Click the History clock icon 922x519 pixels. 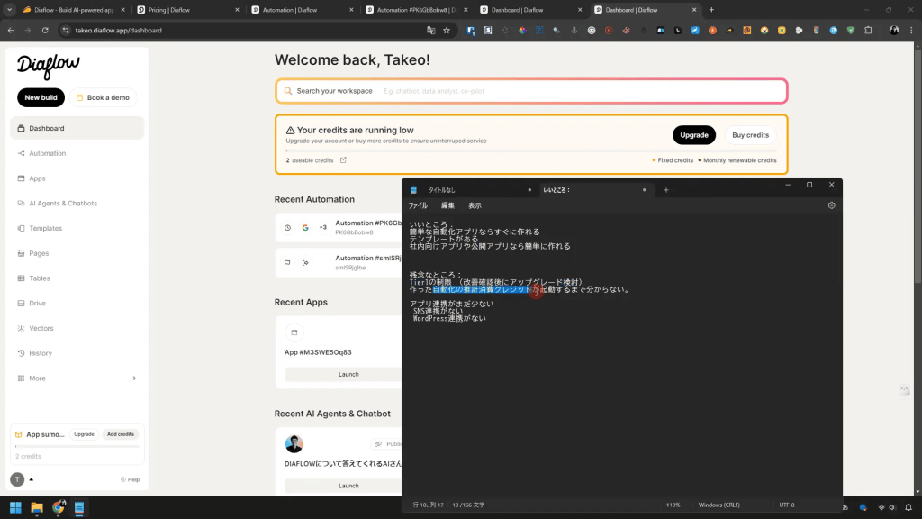click(22, 353)
